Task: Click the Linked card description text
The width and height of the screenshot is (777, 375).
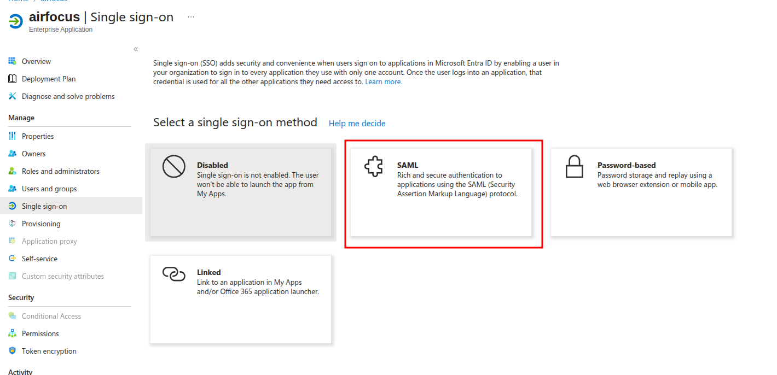Action: click(258, 287)
